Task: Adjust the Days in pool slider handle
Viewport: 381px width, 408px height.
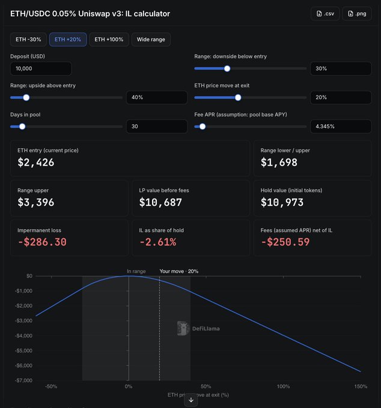Action: 22,127
